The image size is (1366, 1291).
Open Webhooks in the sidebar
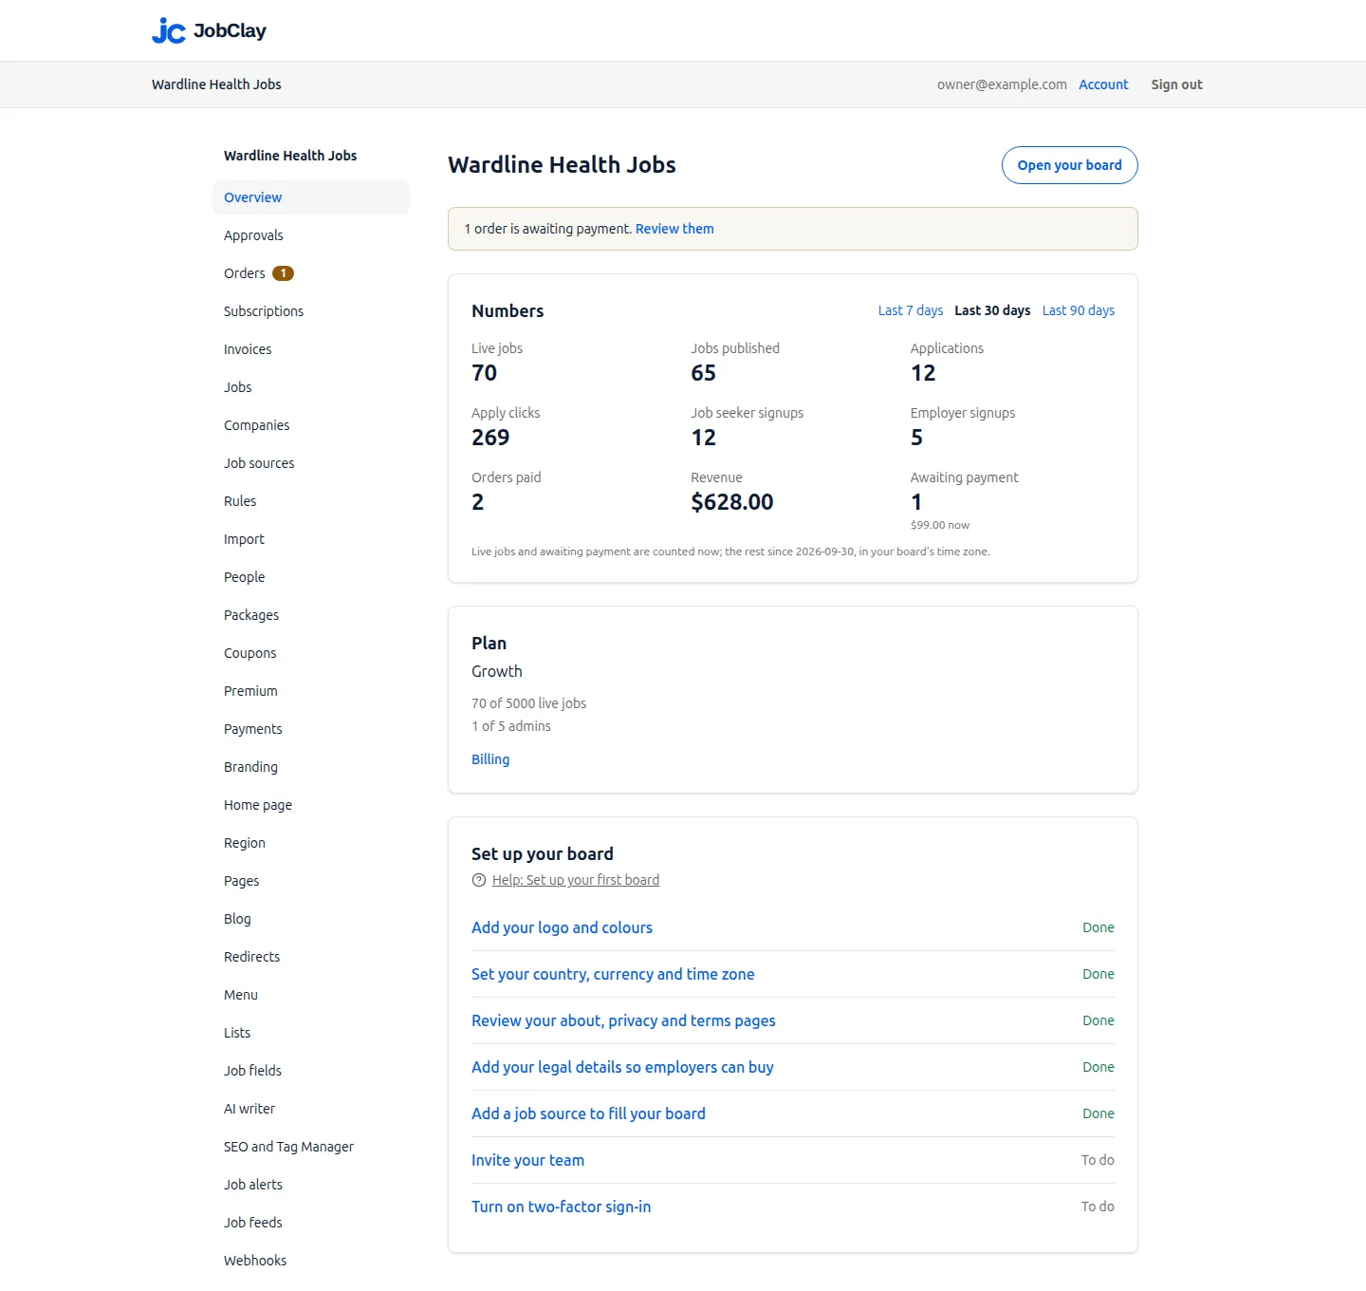point(311,1261)
